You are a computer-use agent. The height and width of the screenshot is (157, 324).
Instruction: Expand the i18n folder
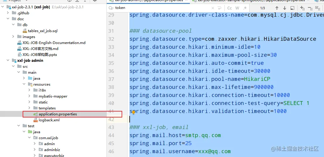pyautogui.click(x=29, y=90)
